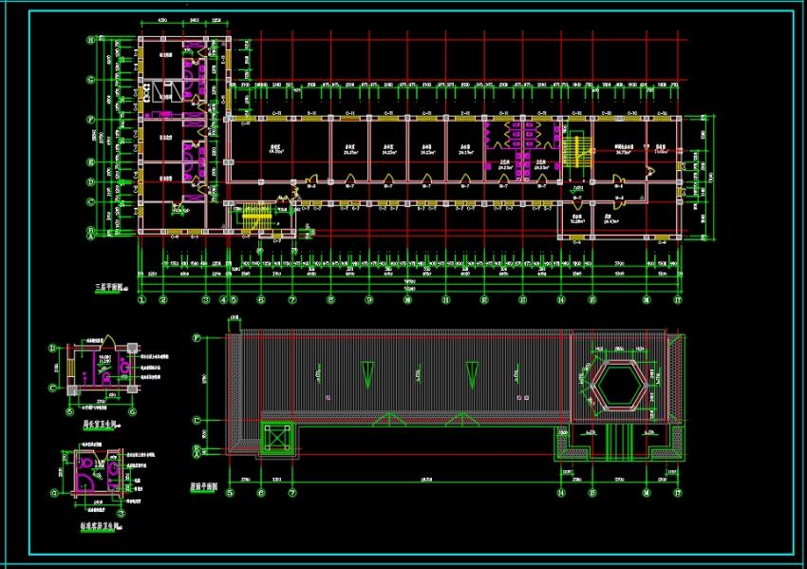Image resolution: width=807 pixels, height=569 pixels.
Task: Click grid bubble 8 under the third-floor plan
Action: pos(331,299)
